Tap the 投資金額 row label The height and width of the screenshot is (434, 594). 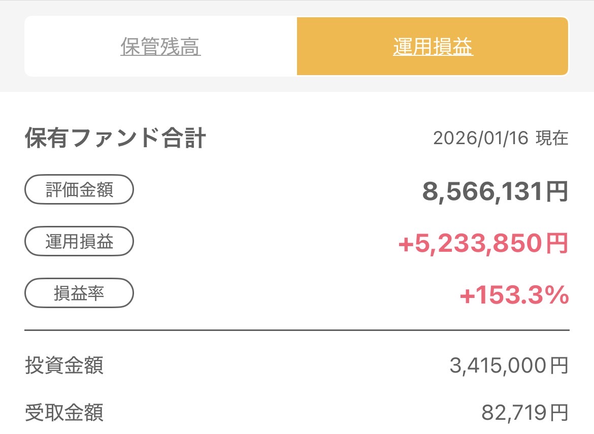[64, 365]
